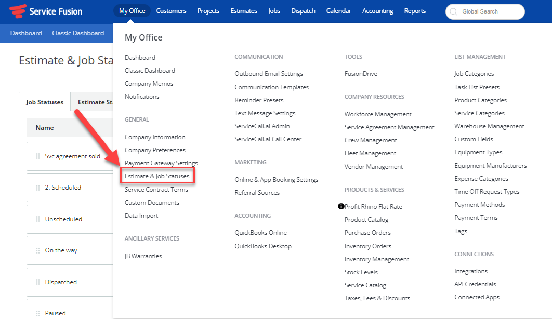Viewport: 552px width, 319px height.
Task: Click the Service Fusion logo
Action: click(x=46, y=11)
